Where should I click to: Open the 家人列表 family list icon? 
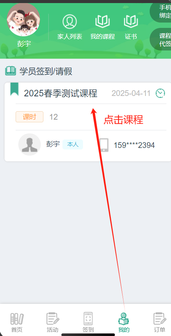point(70,21)
